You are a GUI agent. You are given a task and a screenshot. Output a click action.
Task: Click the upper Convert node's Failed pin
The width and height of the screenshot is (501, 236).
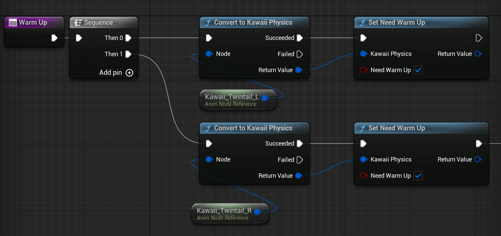(300, 54)
